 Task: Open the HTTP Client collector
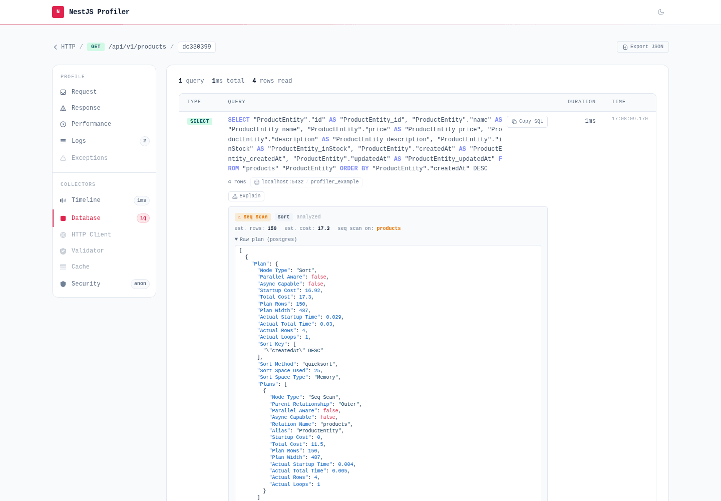104,235
